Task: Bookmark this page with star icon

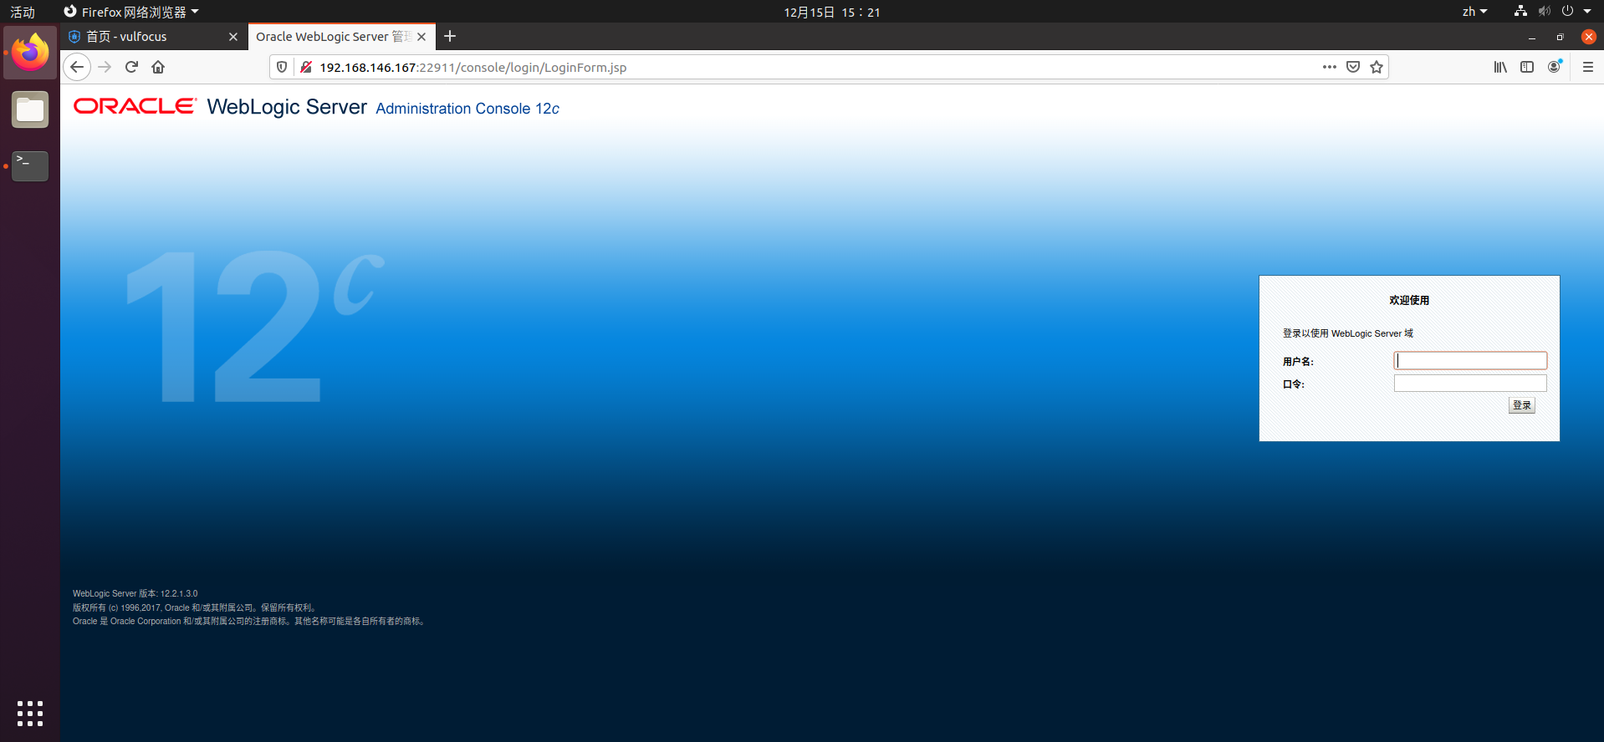Action: coord(1377,67)
